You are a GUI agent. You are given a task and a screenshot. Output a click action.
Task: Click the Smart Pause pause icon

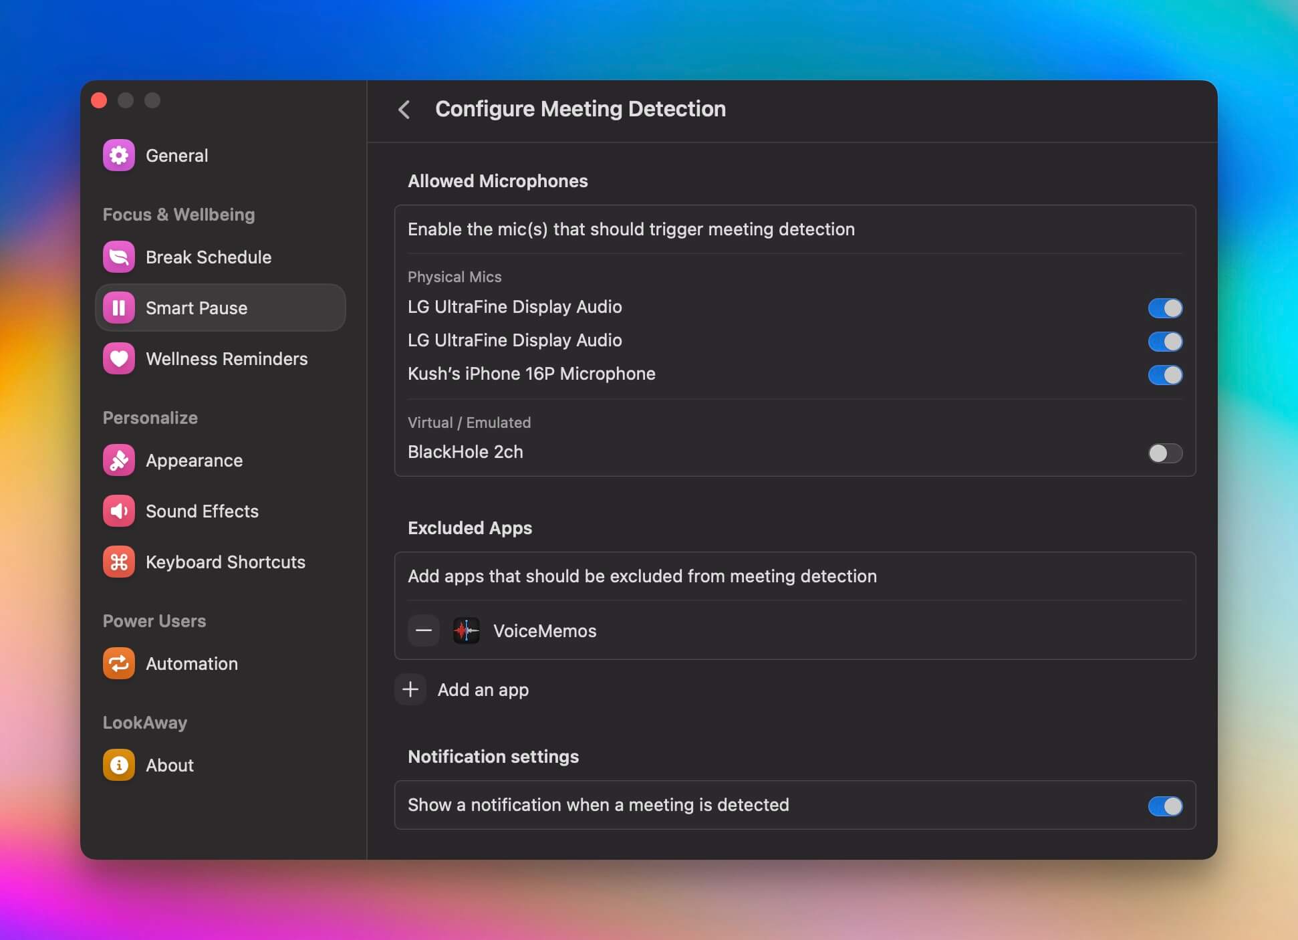click(118, 308)
